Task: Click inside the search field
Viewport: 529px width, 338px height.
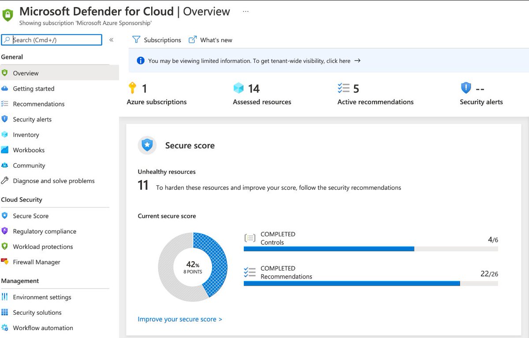Action: pyautogui.click(x=51, y=40)
